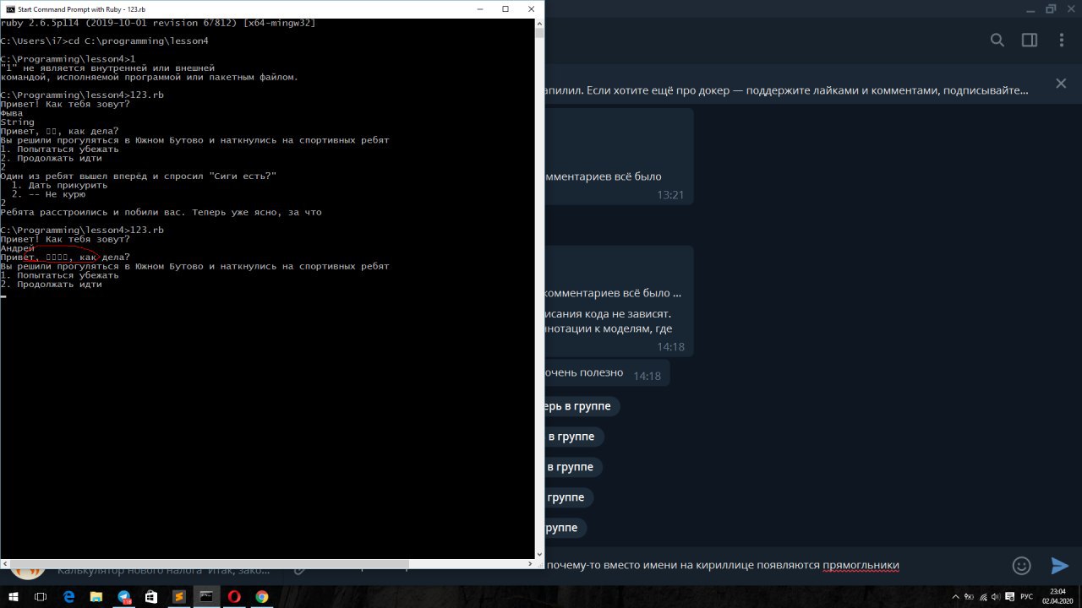Click the Command Prompt taskbar icon
This screenshot has height=608, width=1082.
pos(206,596)
